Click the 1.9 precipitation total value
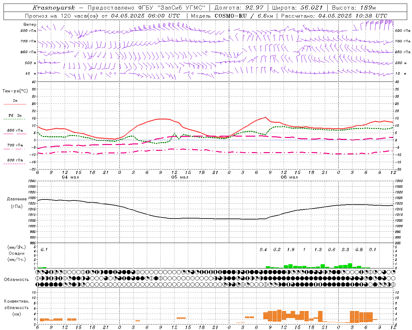 pyautogui.click(x=291, y=250)
